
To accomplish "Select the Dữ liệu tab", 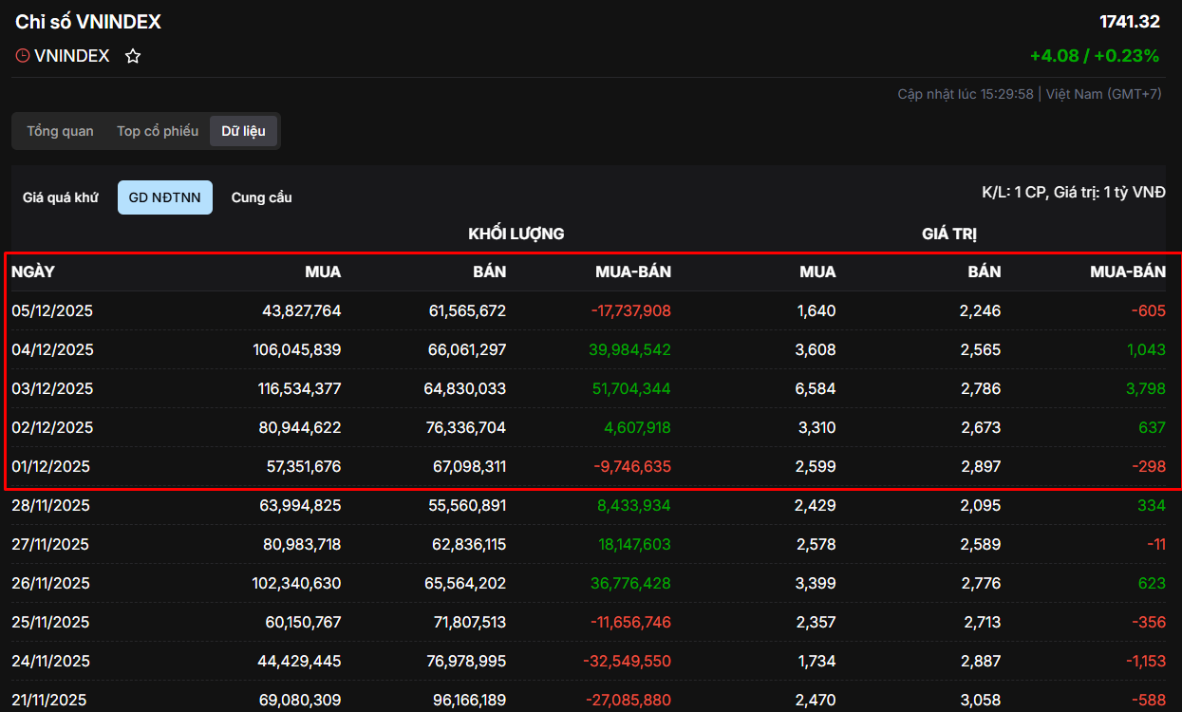I will click(243, 131).
